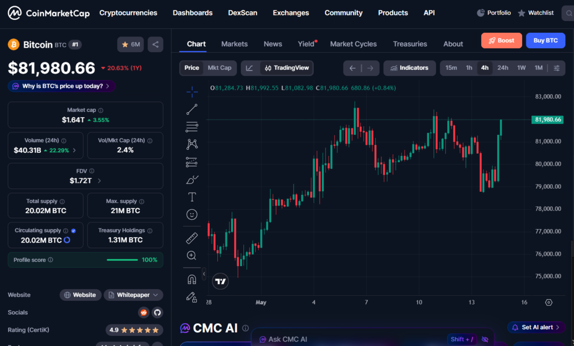574x346 pixels.
Task: Switch to simple line chart view
Action: [250, 68]
